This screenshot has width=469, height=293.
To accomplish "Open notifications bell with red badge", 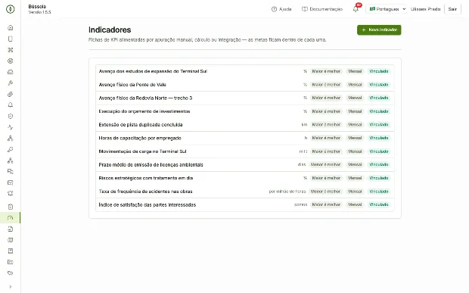I will click(x=356, y=8).
